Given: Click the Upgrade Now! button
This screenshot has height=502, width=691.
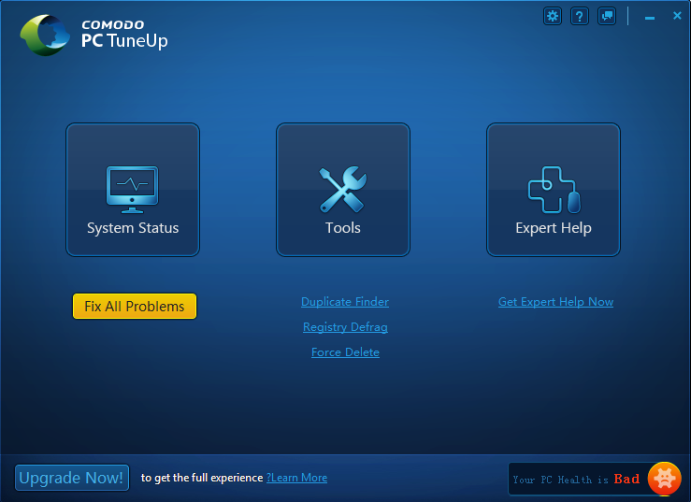Looking at the screenshot, I should pyautogui.click(x=71, y=478).
